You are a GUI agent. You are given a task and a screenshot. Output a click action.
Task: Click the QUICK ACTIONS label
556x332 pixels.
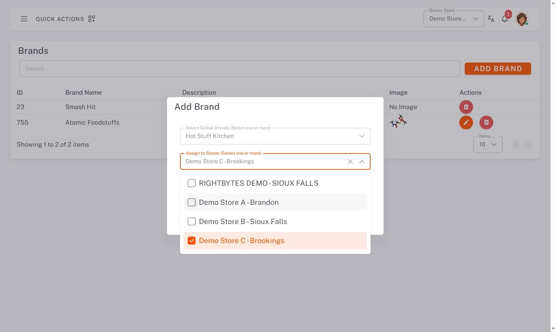pos(60,19)
